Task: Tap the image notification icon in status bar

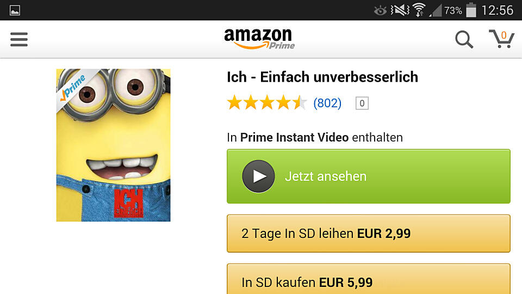Action: coord(15,10)
